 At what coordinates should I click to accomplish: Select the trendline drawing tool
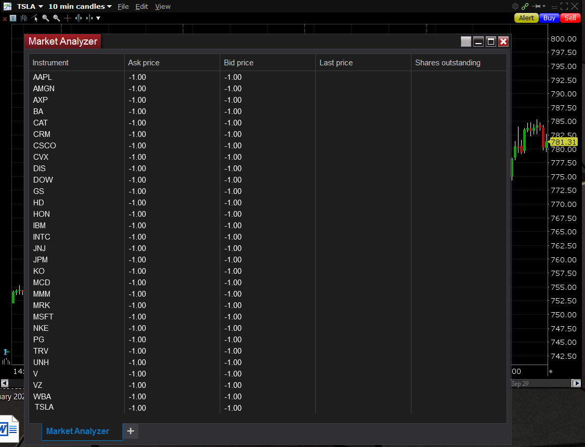[35, 18]
